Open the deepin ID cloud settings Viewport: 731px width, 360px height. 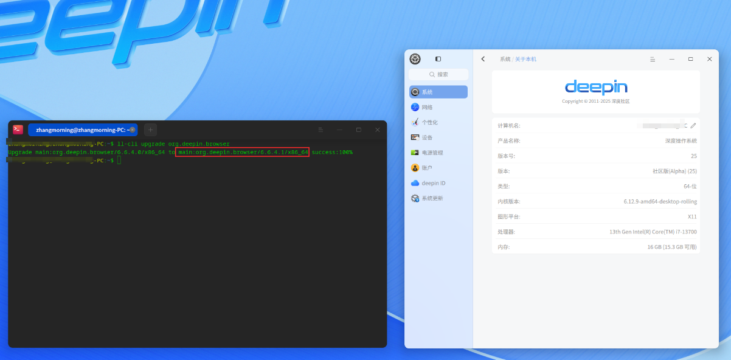pyautogui.click(x=438, y=183)
